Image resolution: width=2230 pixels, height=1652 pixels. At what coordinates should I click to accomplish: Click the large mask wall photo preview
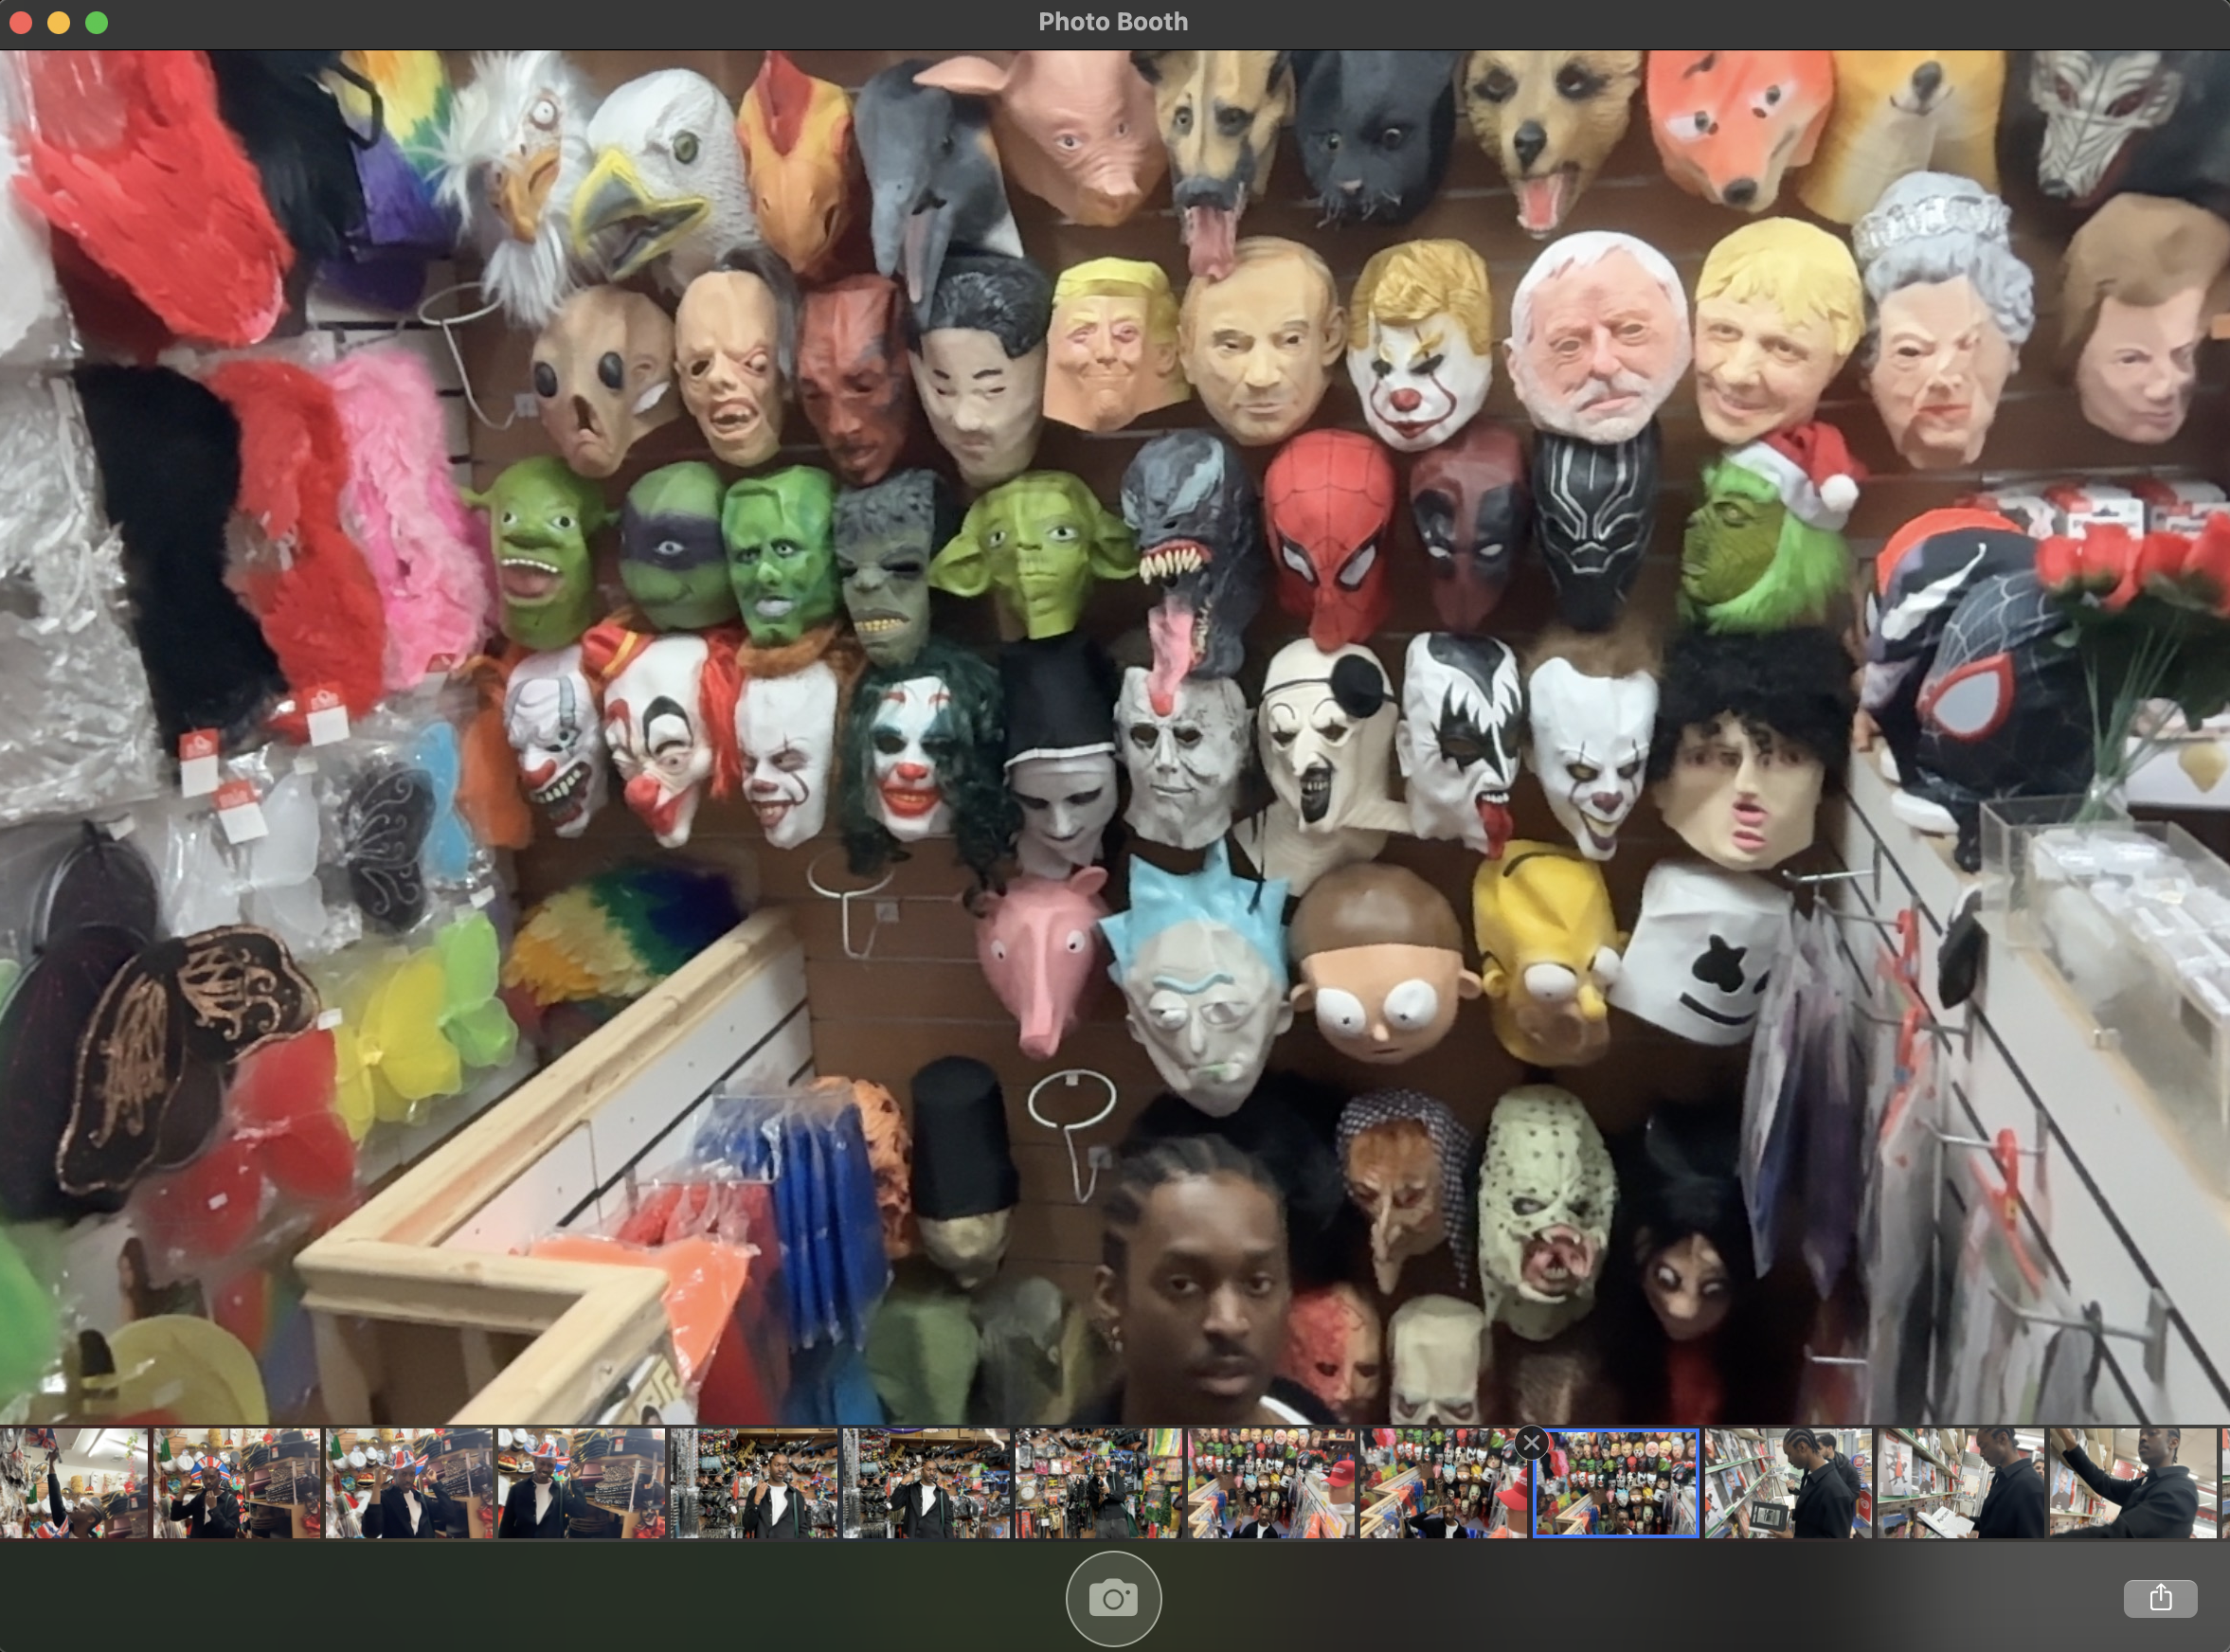pos(1114,737)
